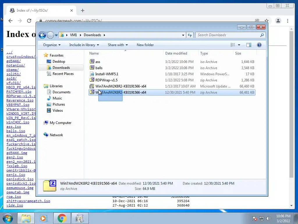Sort by Name column header
The width and height of the screenshot is (298, 224).
point(126,53)
